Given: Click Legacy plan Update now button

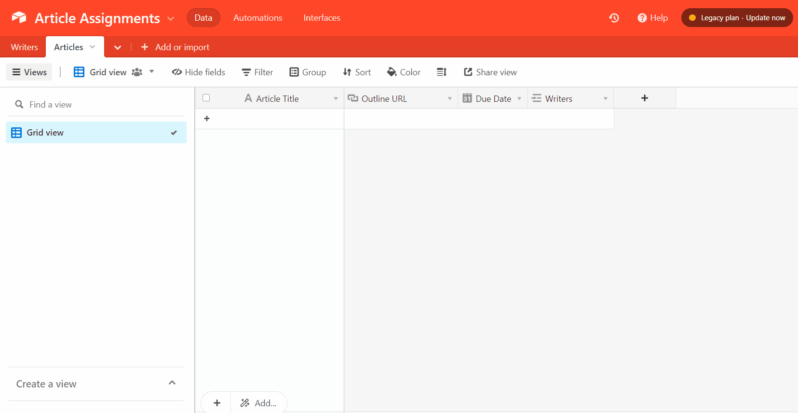Looking at the screenshot, I should point(737,18).
